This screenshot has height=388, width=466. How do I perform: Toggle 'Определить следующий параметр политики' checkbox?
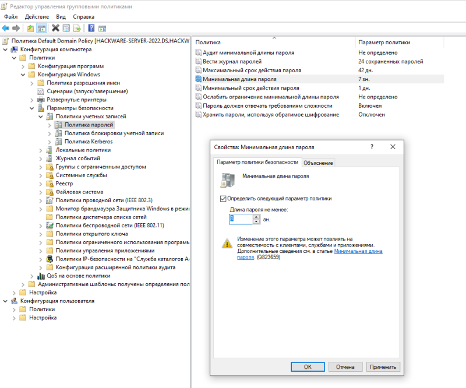(223, 199)
